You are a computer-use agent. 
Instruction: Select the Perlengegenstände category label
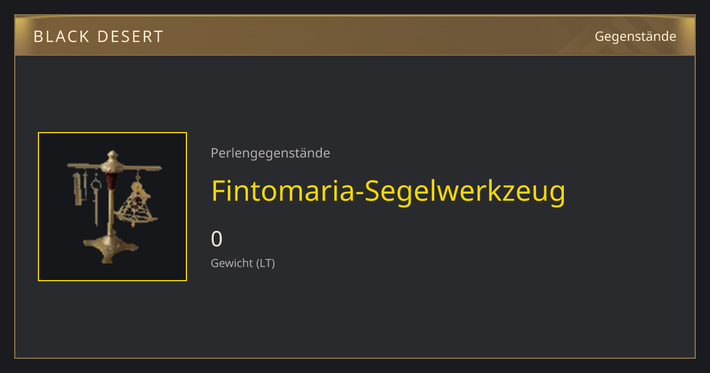[270, 153]
